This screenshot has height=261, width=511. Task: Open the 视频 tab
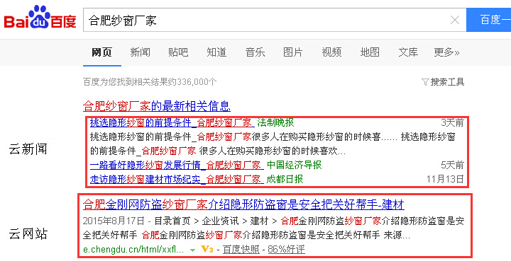click(x=331, y=52)
